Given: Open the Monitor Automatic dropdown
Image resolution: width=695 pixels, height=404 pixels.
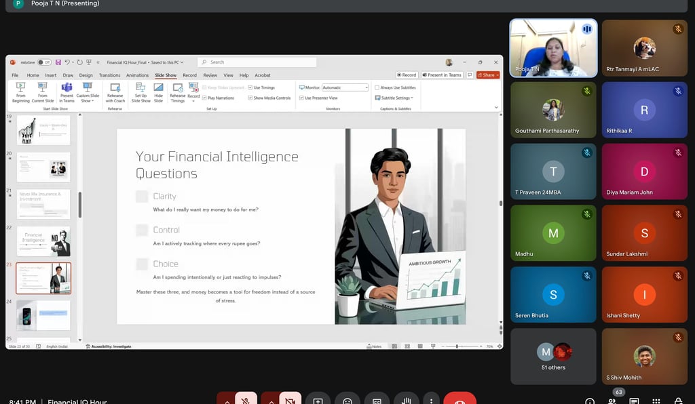Looking at the screenshot, I should point(345,87).
